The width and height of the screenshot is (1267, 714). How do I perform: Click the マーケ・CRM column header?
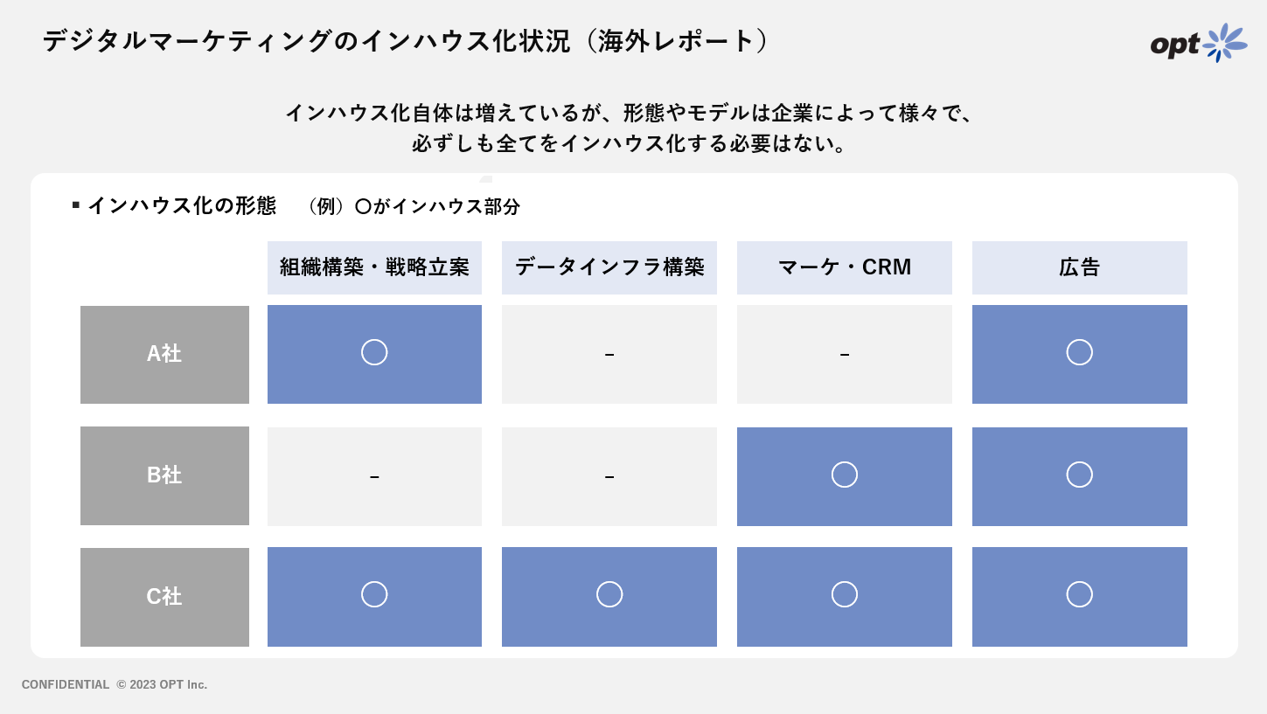click(845, 267)
